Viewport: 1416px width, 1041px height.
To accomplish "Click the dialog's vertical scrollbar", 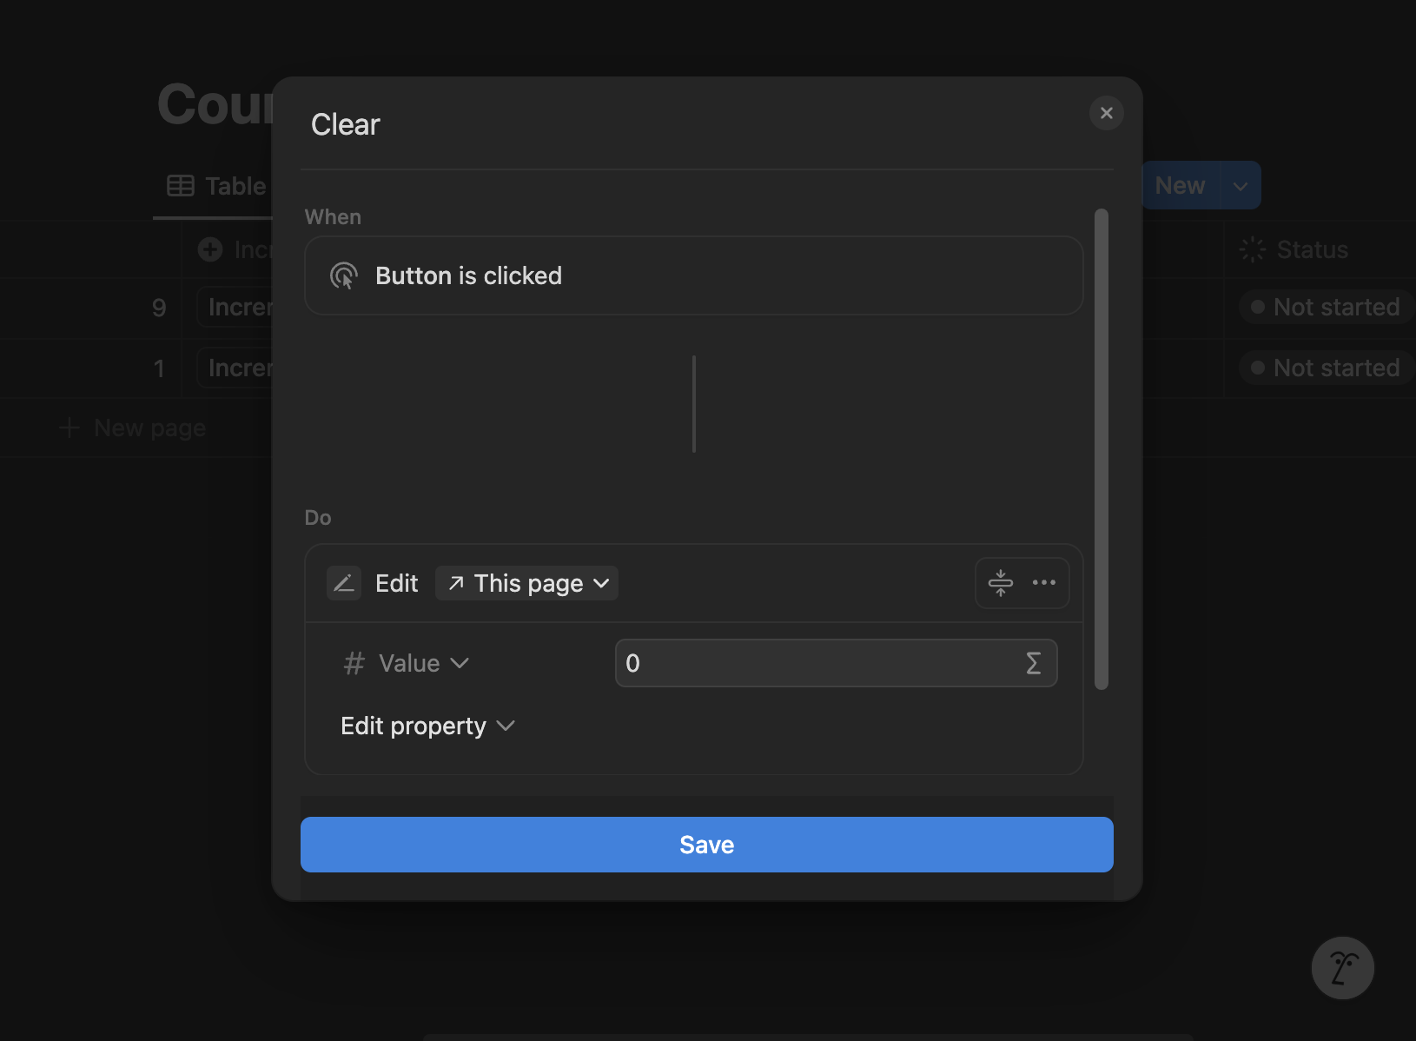I will (x=1101, y=448).
